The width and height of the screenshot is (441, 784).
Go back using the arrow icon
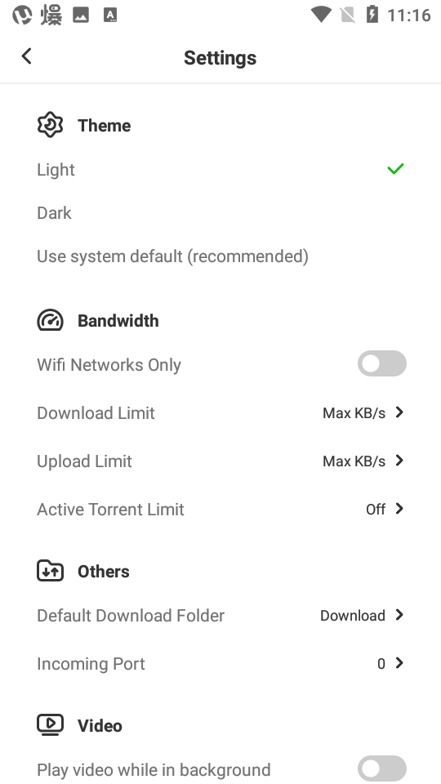(26, 56)
